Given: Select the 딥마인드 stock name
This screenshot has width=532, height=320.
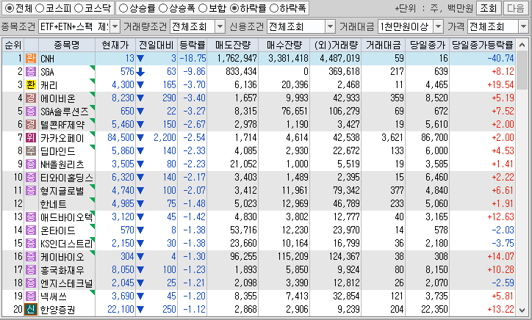Looking at the screenshot, I should click(57, 151).
